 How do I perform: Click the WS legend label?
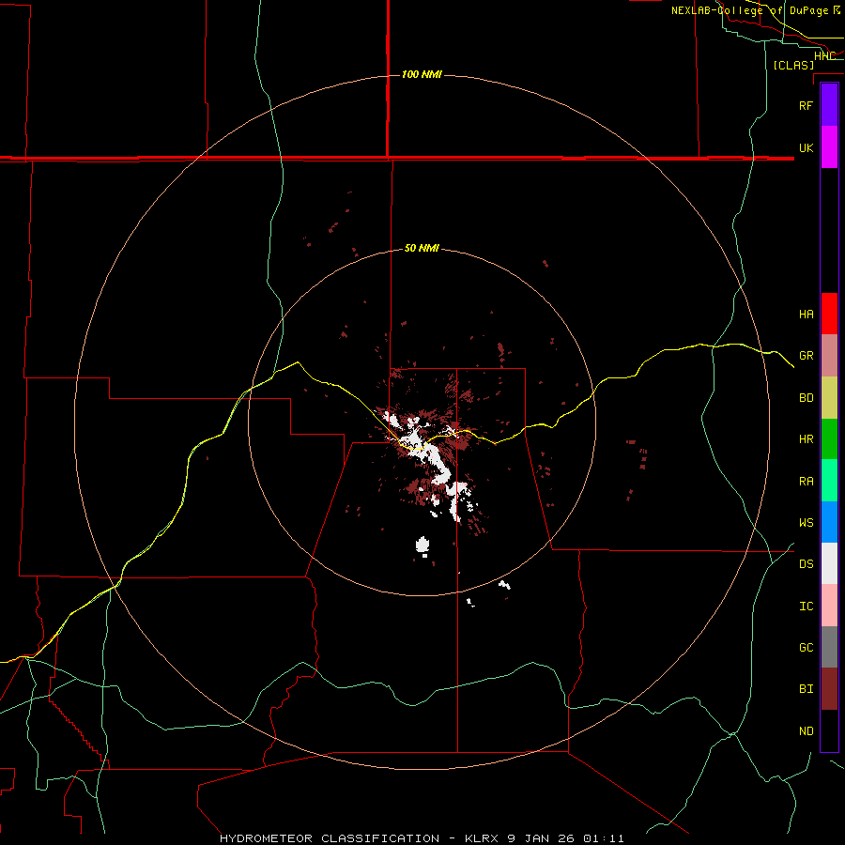tap(806, 523)
